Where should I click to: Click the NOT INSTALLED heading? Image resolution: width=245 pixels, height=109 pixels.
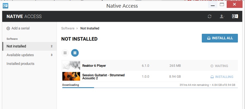click(x=79, y=39)
